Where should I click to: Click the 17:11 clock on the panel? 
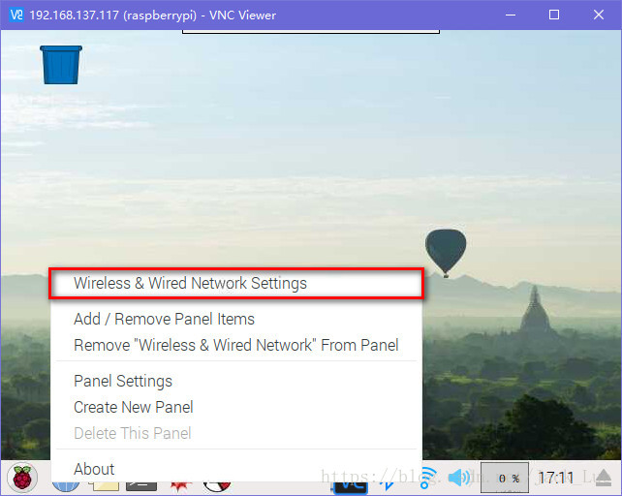556,478
